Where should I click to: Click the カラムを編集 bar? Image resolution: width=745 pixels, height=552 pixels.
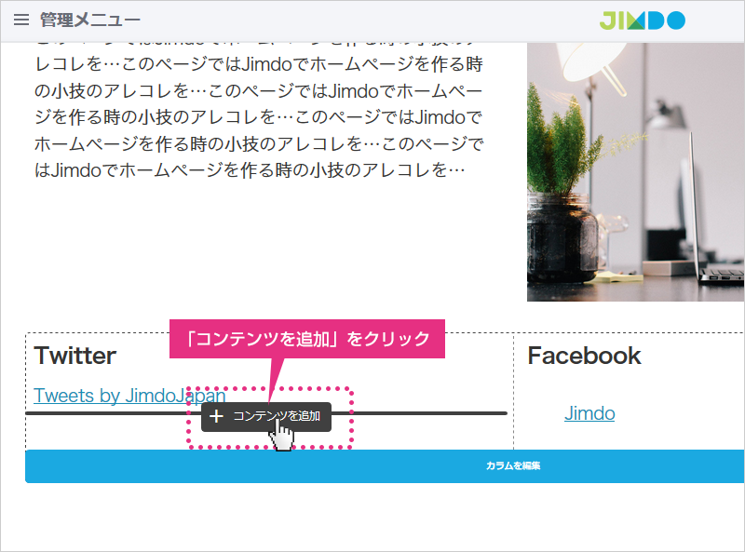[385, 466]
